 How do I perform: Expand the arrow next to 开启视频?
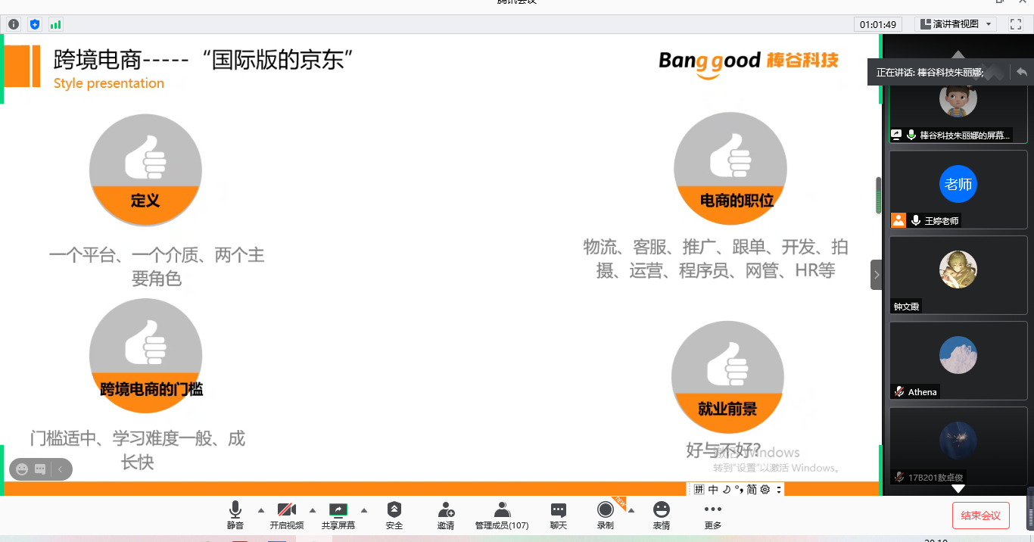[313, 509]
